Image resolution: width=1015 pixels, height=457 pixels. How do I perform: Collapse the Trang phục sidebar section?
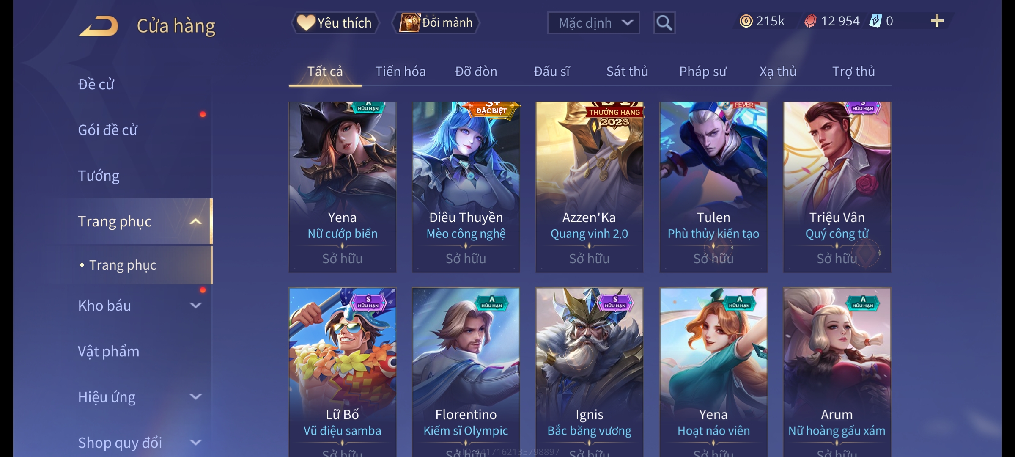pos(195,221)
